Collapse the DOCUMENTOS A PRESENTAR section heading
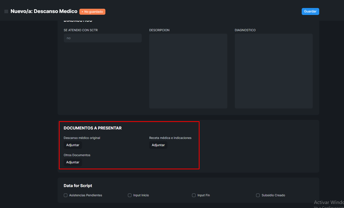344x208 pixels. [93, 128]
